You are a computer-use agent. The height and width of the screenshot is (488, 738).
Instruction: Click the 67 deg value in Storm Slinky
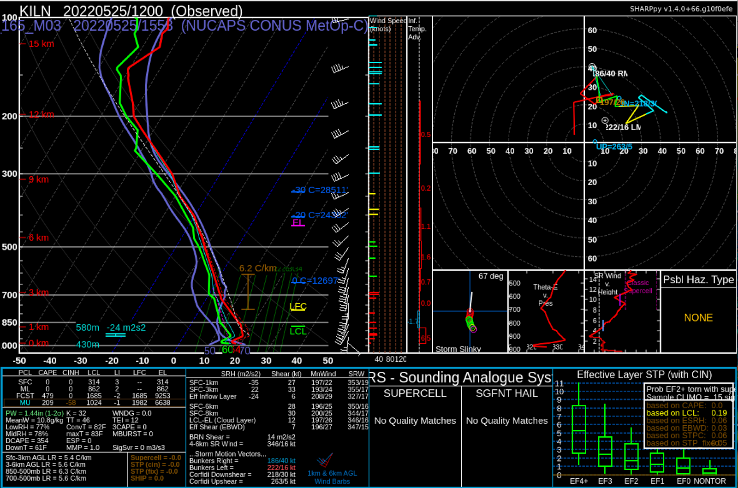coord(491,276)
